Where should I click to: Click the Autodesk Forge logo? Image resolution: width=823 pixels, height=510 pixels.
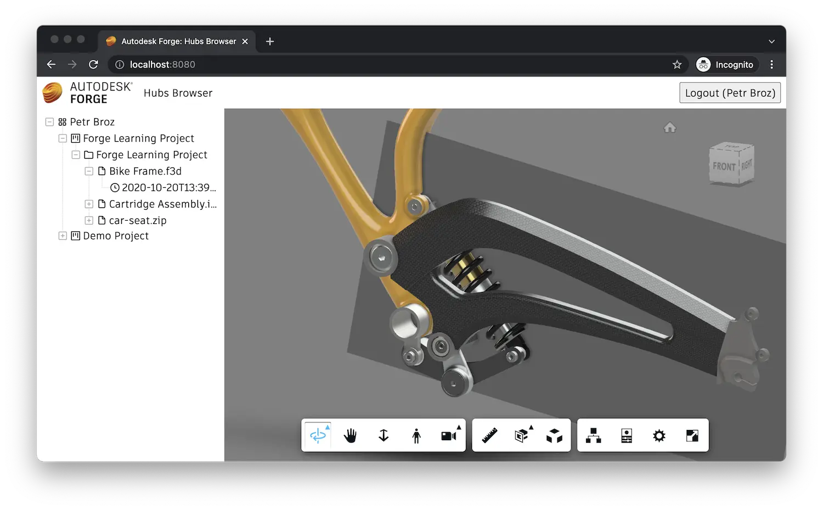(x=88, y=93)
